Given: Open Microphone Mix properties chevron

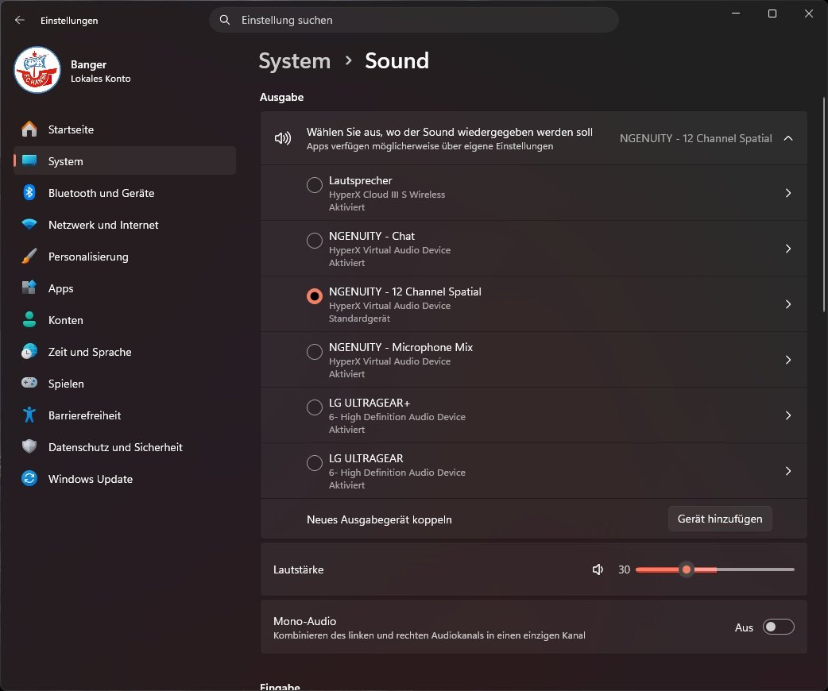Looking at the screenshot, I should point(788,360).
